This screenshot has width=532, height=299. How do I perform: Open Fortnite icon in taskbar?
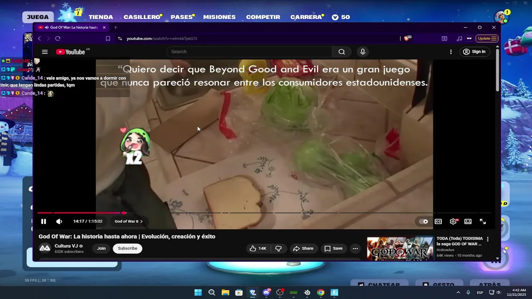coord(334,292)
